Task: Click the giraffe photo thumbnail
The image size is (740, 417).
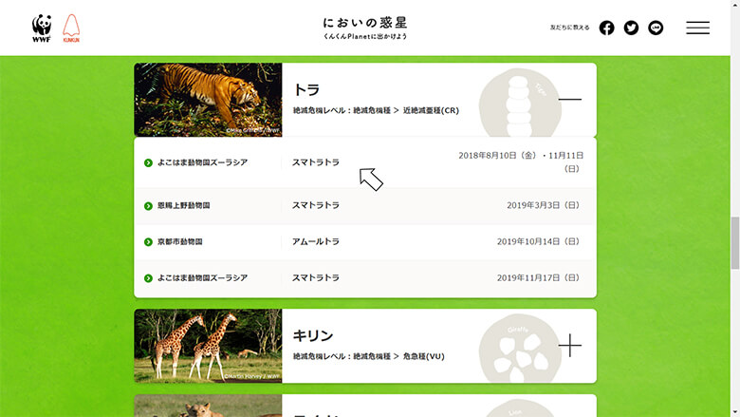Action: coord(208,346)
